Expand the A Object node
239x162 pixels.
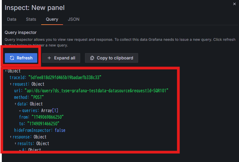pyautogui.click(x=20, y=150)
